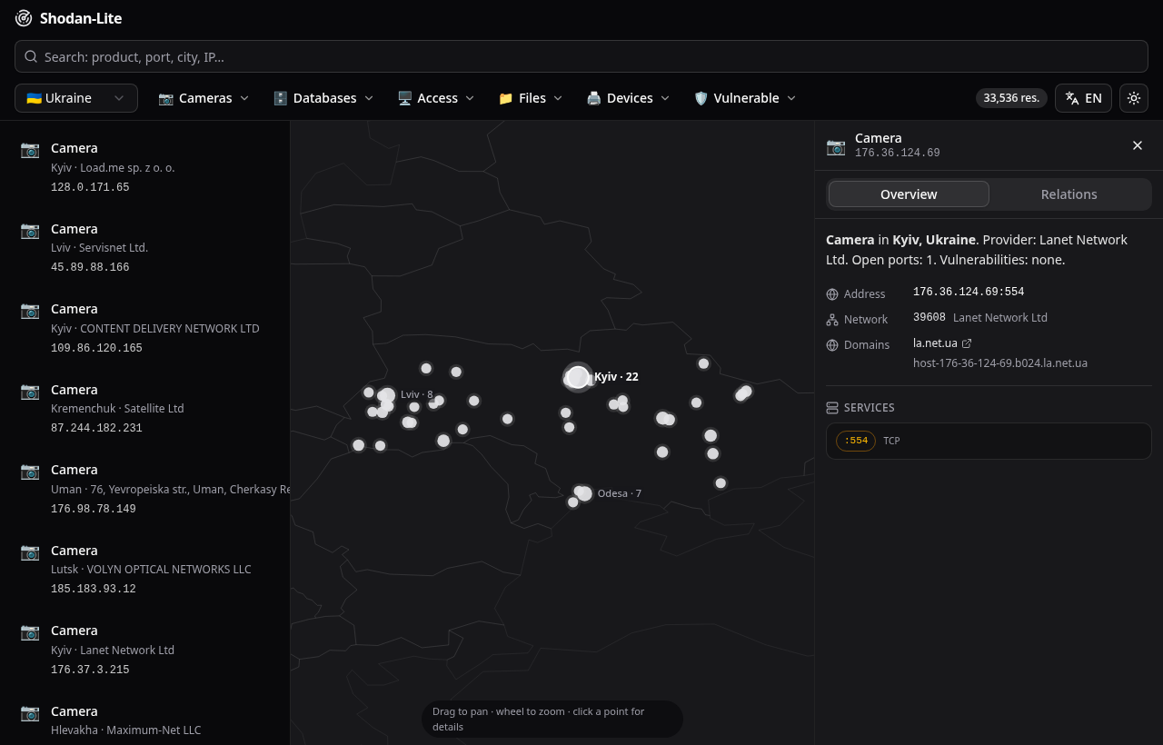This screenshot has width=1163, height=745.
Task: Click the network icon beside Network
Action: coord(832,320)
